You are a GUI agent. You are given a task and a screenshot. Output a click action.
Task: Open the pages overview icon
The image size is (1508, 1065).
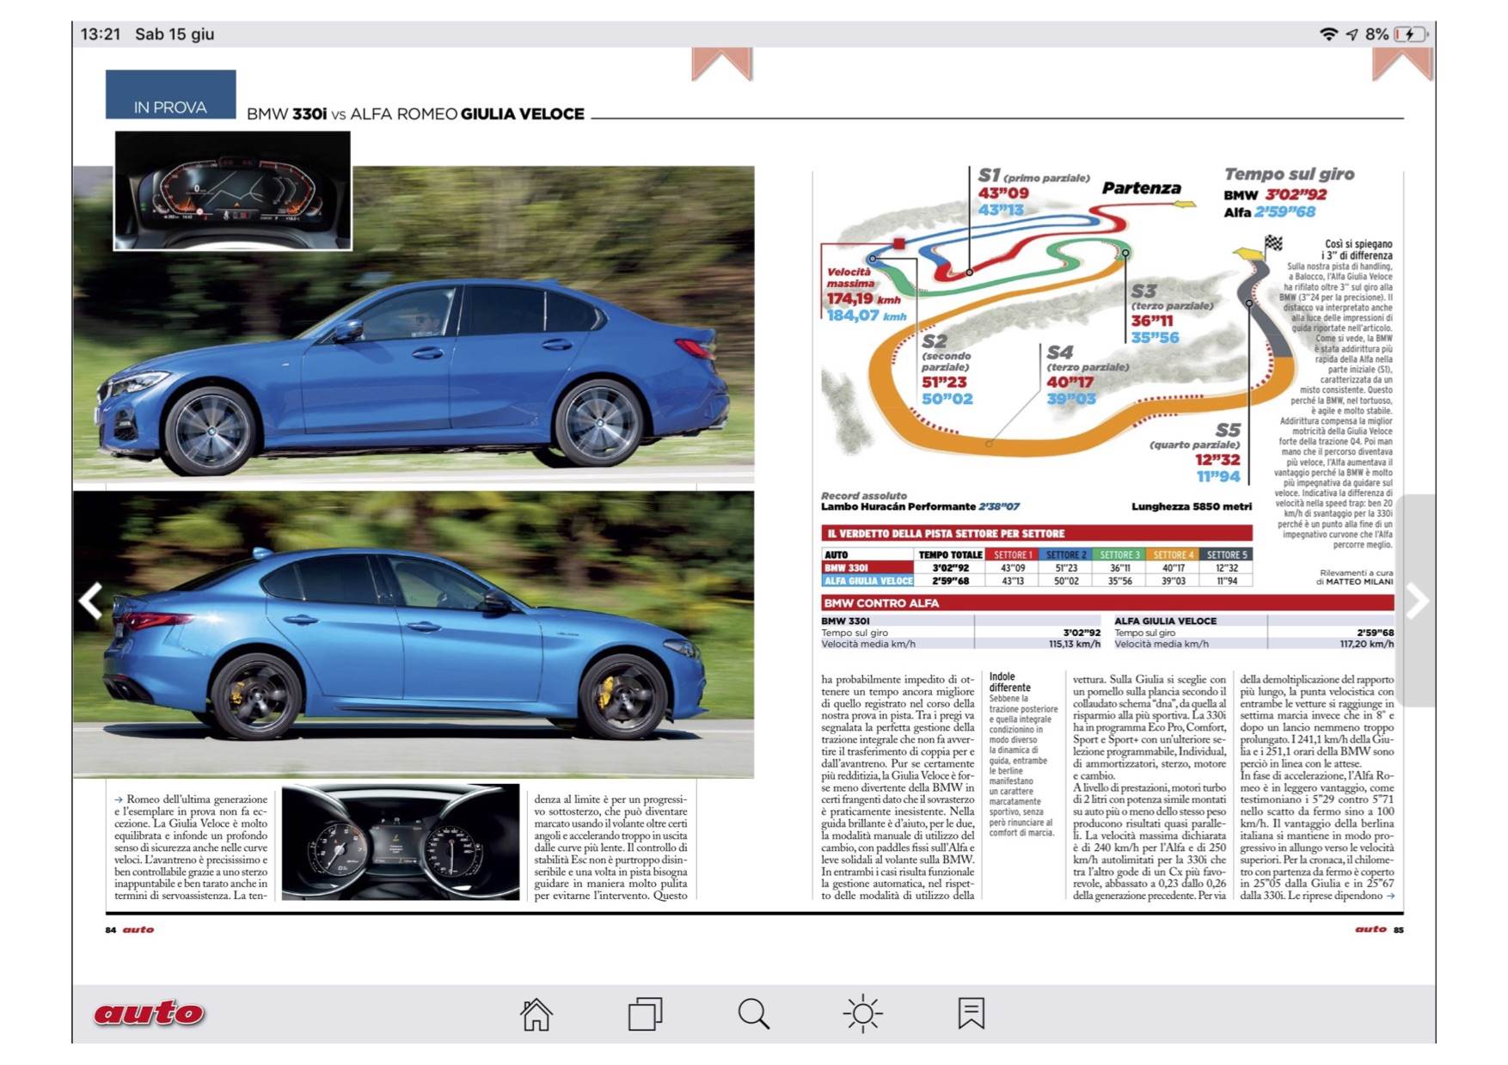pos(645,1014)
